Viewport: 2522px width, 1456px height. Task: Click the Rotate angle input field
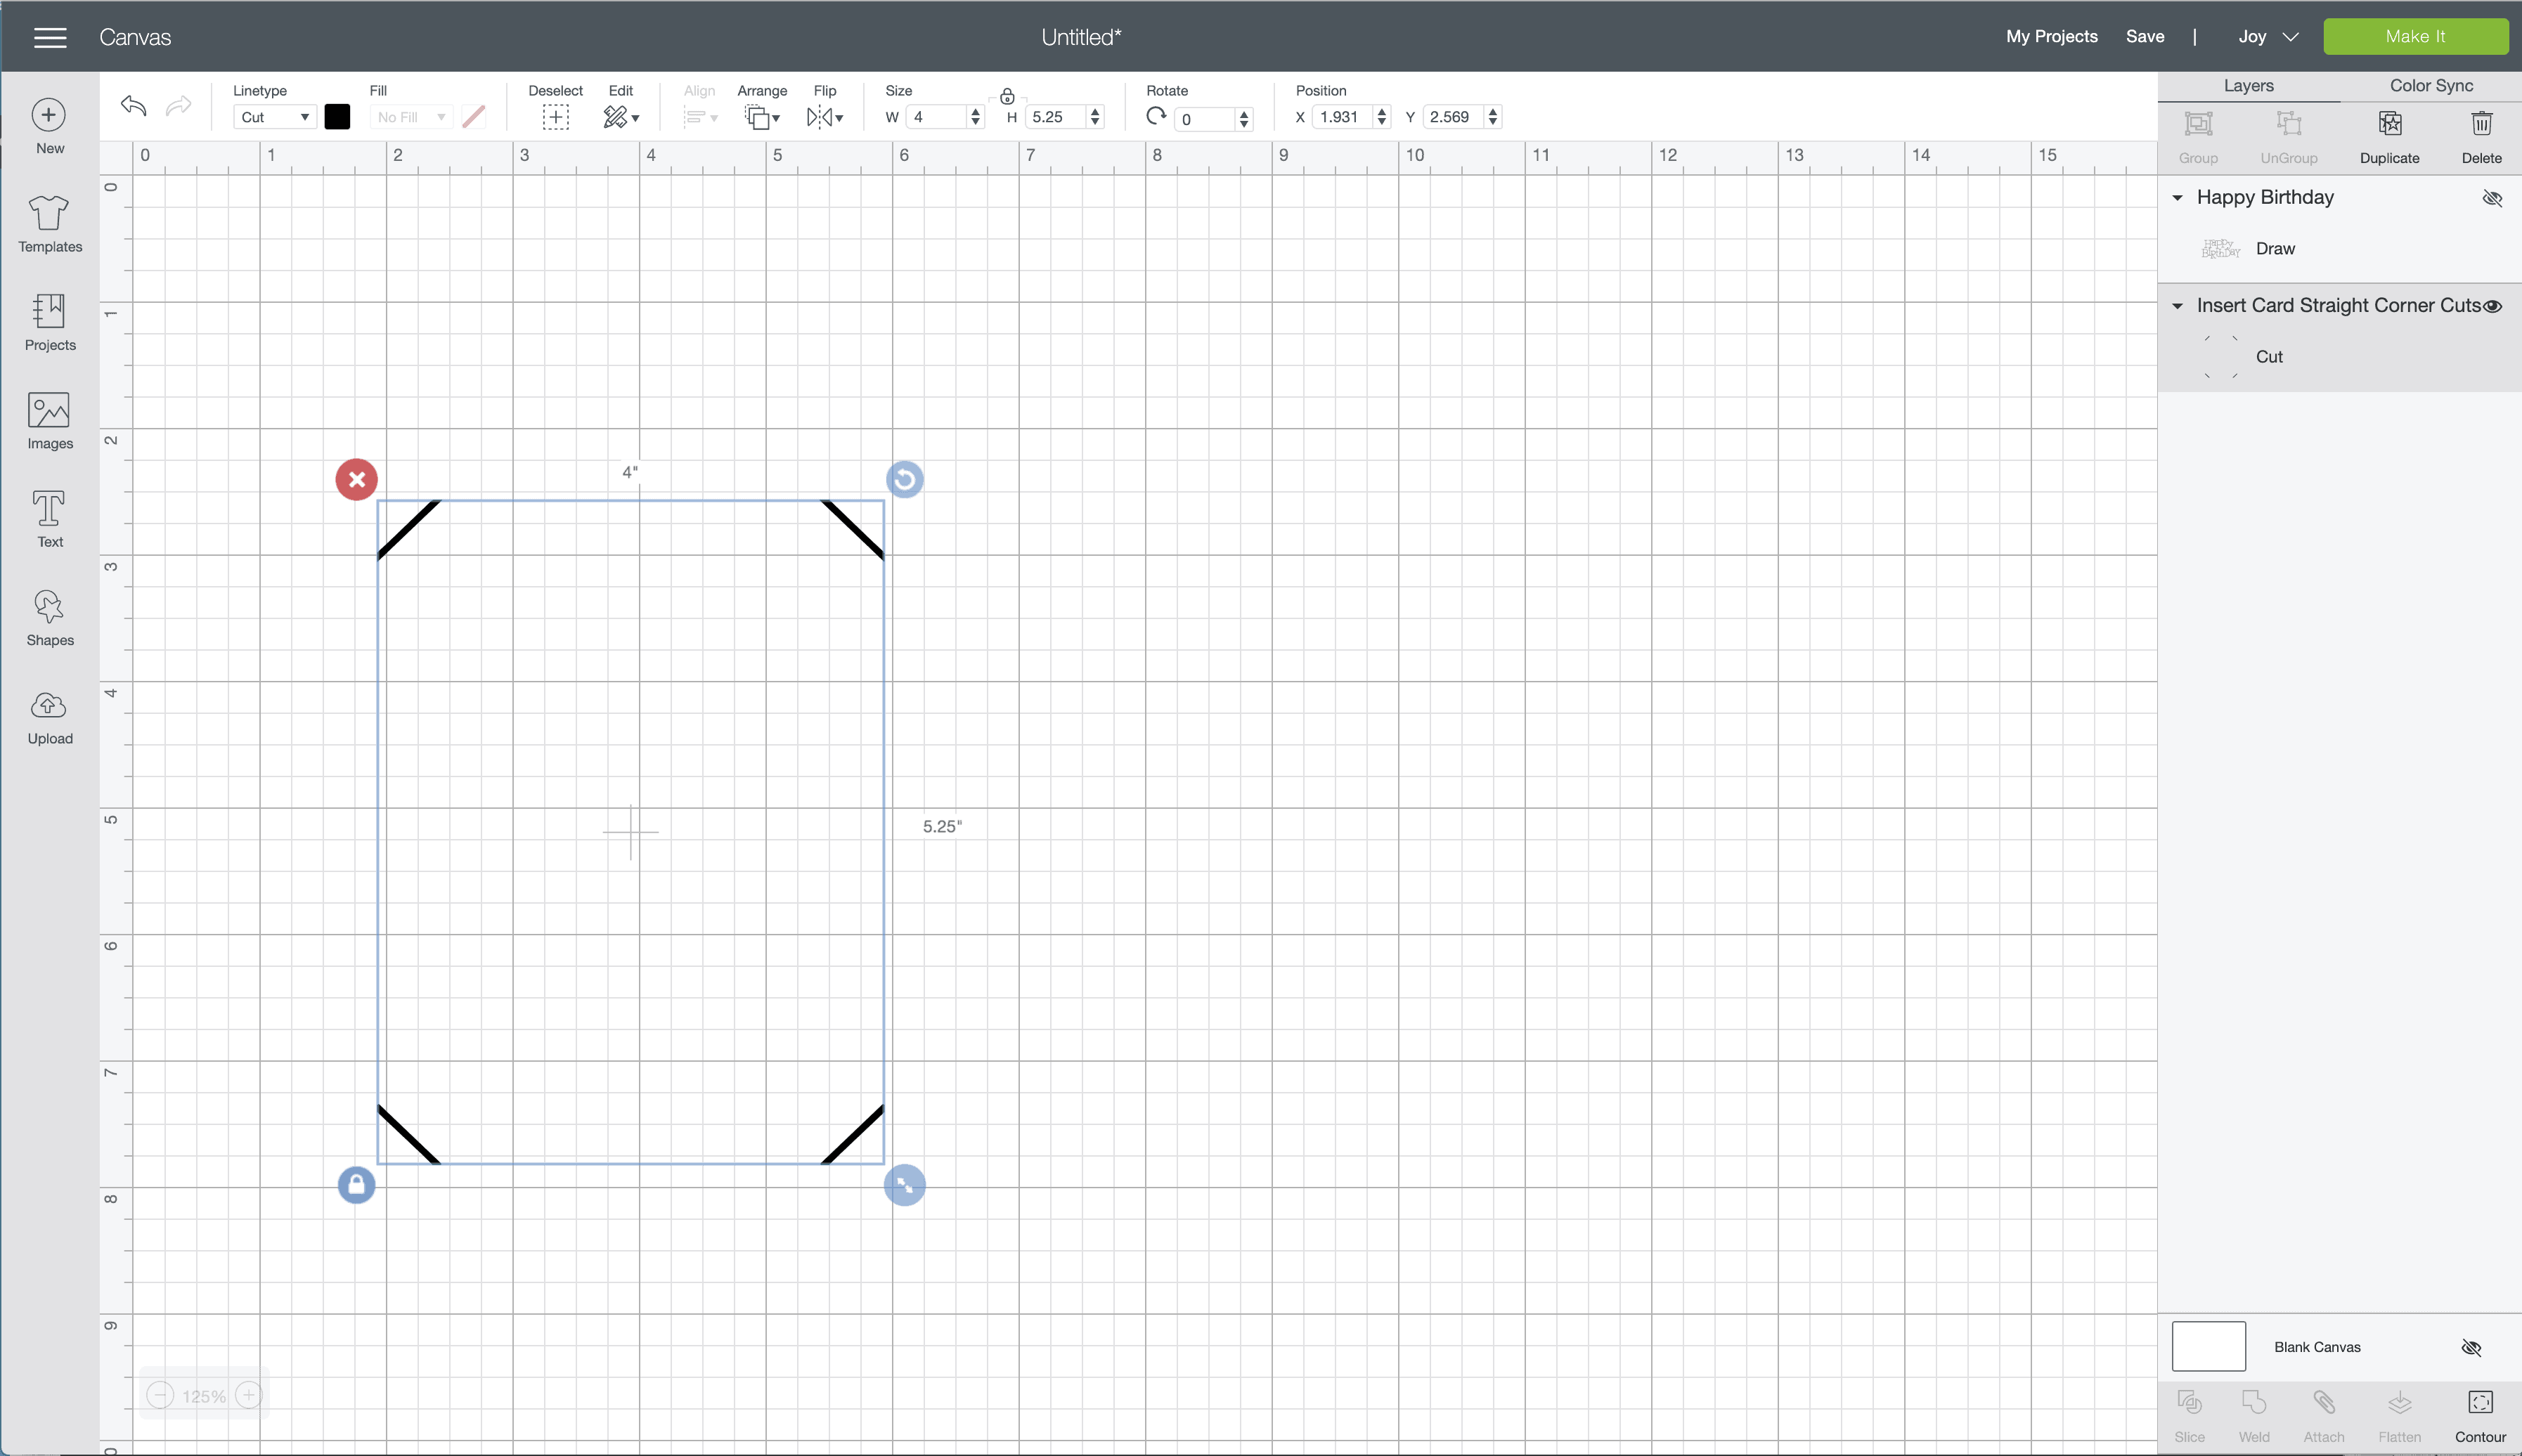pyautogui.click(x=1206, y=119)
